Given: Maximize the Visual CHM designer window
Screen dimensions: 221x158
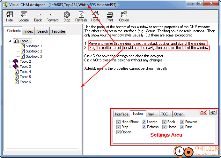Looking at the screenshot, I should click(199, 4).
